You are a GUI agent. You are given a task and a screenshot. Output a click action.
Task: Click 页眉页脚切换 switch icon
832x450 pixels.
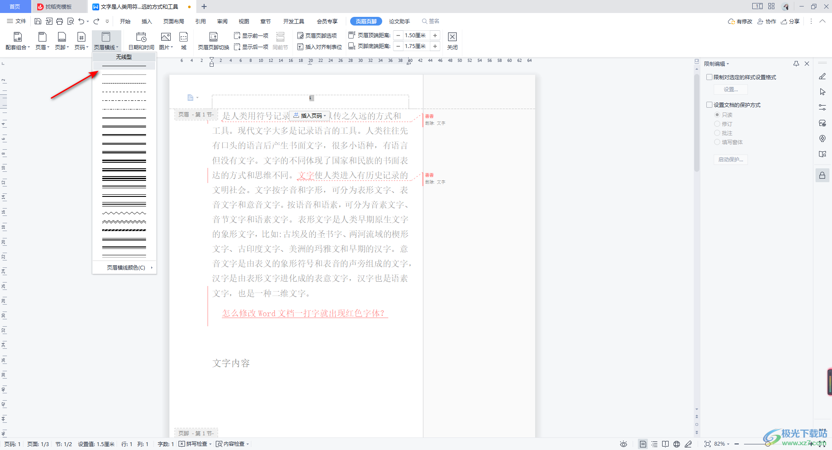[213, 41]
